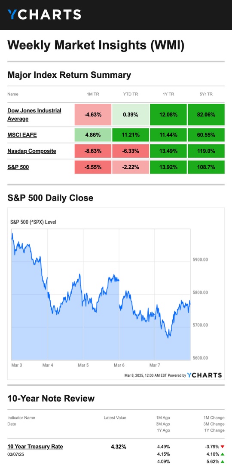Click the Powered by YCharts chart logo
232x469 pixels.
[x=205, y=375]
